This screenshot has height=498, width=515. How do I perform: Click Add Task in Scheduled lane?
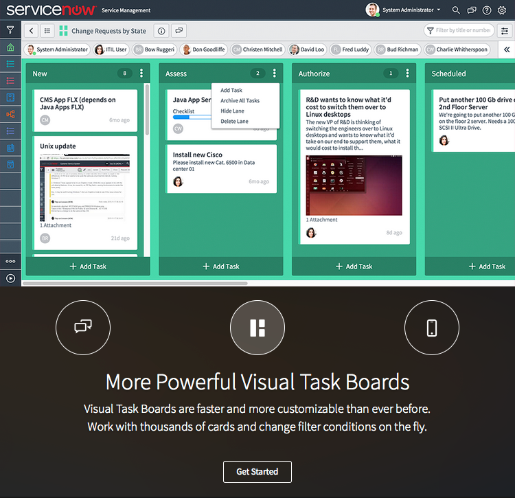(487, 267)
